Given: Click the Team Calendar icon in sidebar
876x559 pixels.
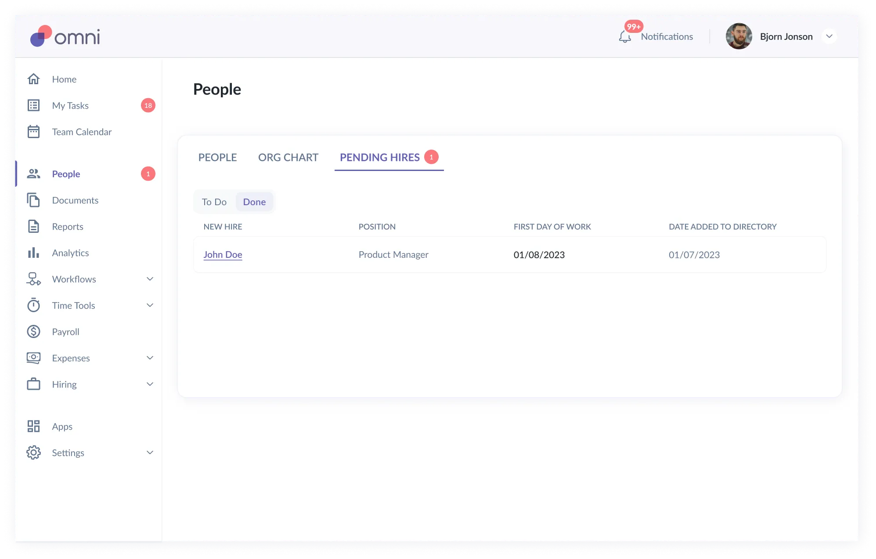Looking at the screenshot, I should [33, 132].
